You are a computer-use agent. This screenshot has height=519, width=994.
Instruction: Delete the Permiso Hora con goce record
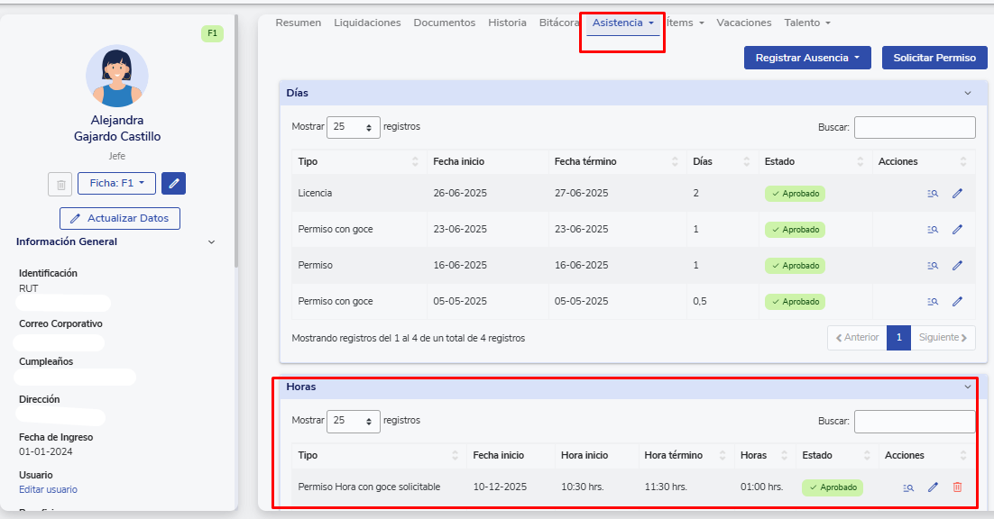[957, 487]
